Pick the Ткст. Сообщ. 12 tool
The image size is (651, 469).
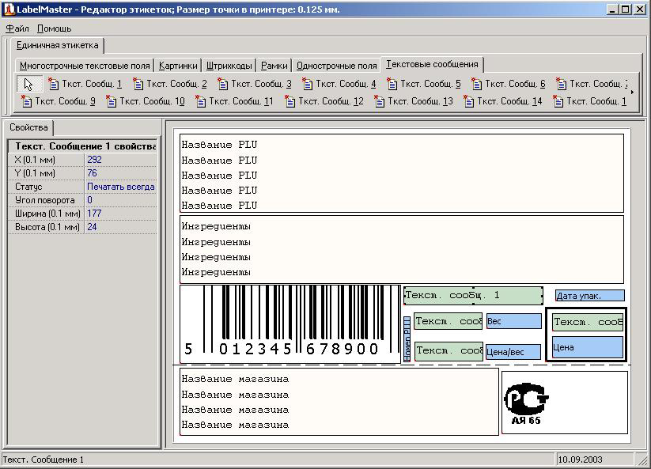324,101
